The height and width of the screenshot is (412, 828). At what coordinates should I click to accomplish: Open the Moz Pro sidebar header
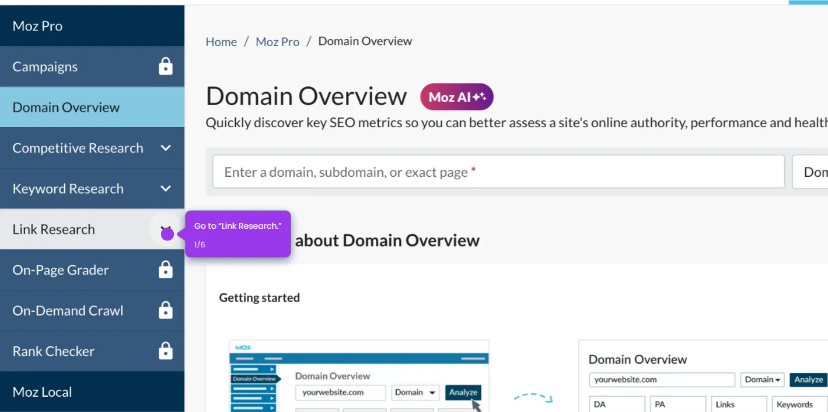(92, 26)
